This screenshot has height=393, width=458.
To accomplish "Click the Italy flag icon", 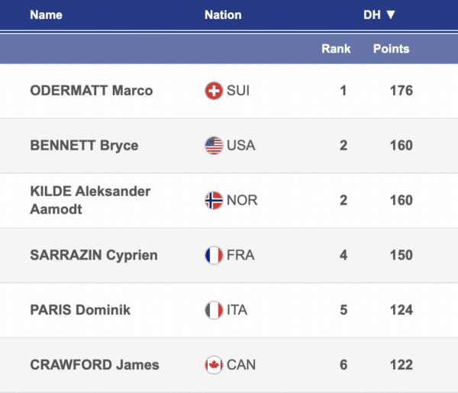I will tap(214, 311).
